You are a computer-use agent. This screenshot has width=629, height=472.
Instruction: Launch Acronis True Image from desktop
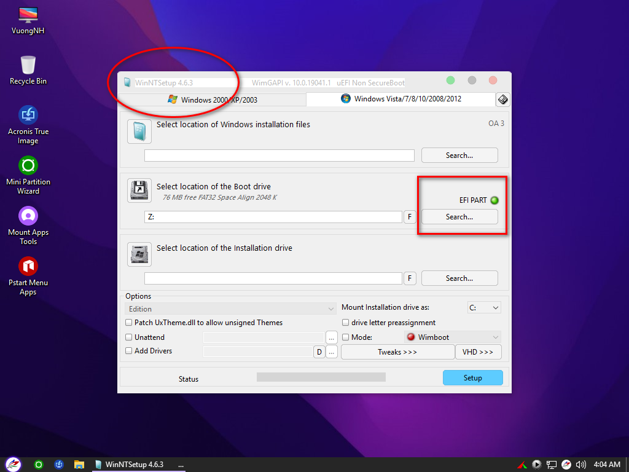click(28, 125)
